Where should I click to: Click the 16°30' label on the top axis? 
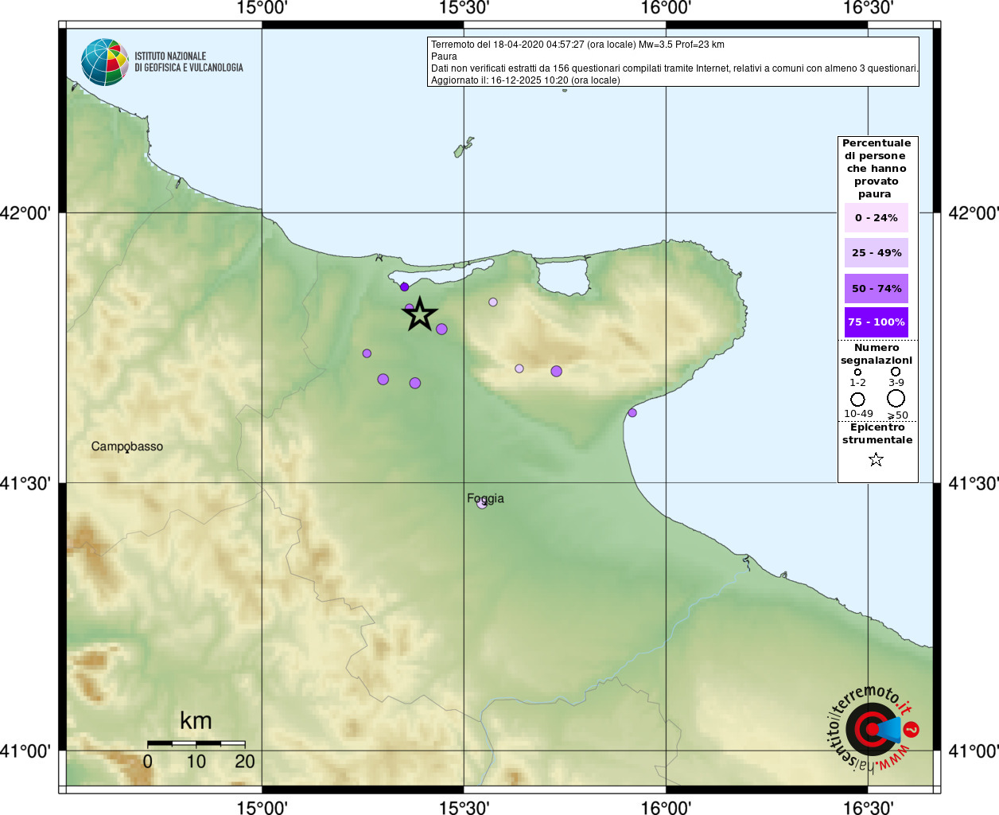pyautogui.click(x=868, y=8)
